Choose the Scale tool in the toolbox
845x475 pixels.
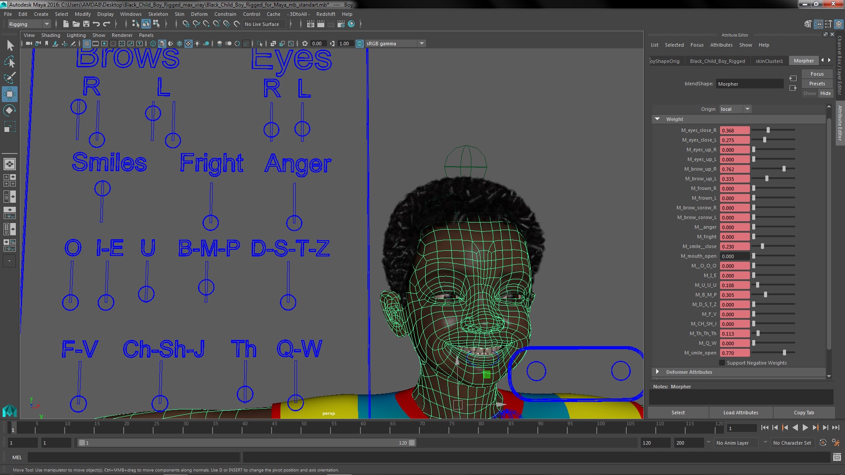pos(10,127)
